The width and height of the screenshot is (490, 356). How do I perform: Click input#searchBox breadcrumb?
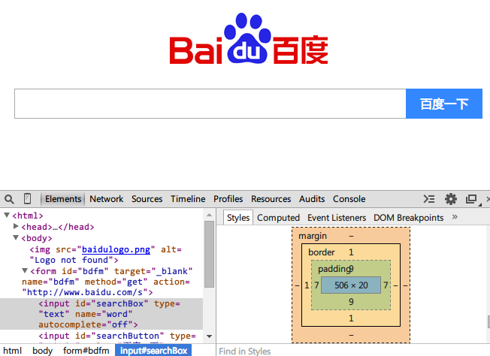tap(153, 351)
